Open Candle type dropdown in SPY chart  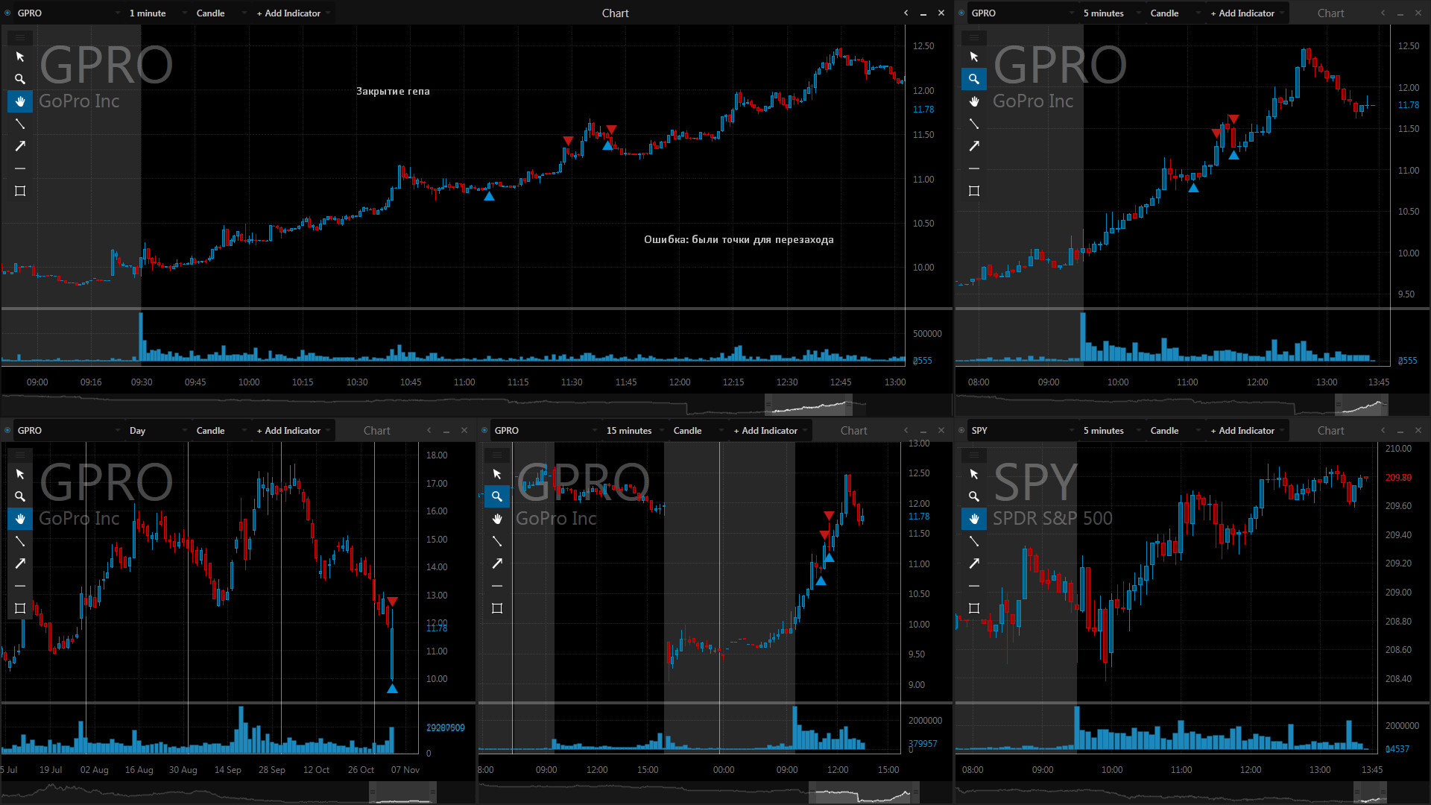[1175, 431]
